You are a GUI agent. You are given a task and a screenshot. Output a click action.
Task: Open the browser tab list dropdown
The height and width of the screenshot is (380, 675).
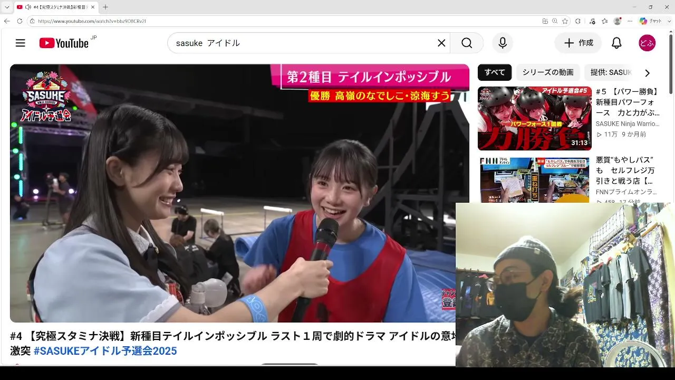(x=7, y=7)
